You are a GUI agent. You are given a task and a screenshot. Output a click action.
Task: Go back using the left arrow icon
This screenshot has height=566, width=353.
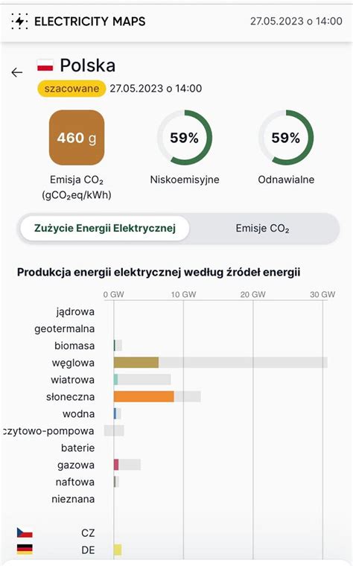(17, 72)
